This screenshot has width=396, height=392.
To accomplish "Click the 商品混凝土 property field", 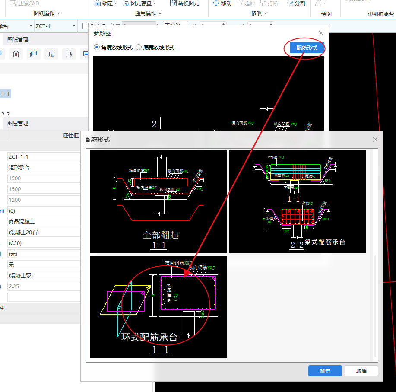I will [44, 222].
